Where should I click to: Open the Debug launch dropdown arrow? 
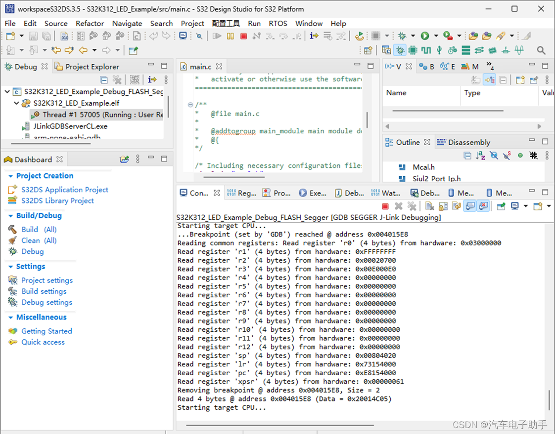pos(413,36)
